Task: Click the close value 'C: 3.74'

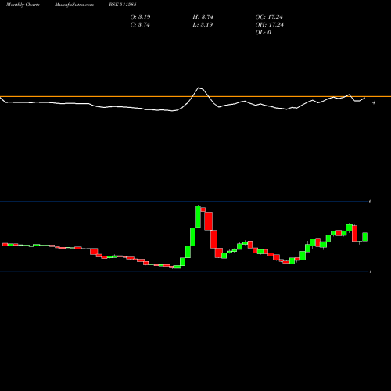Action: (140, 25)
